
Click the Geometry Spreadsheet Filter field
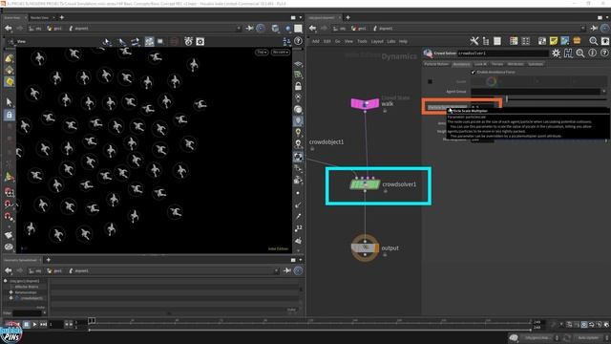27,313
